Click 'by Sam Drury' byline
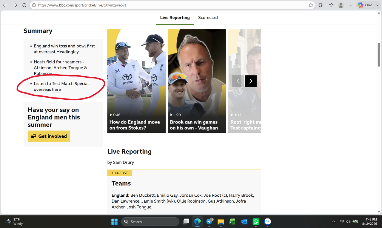The height and width of the screenshot is (228, 382). coord(121,163)
